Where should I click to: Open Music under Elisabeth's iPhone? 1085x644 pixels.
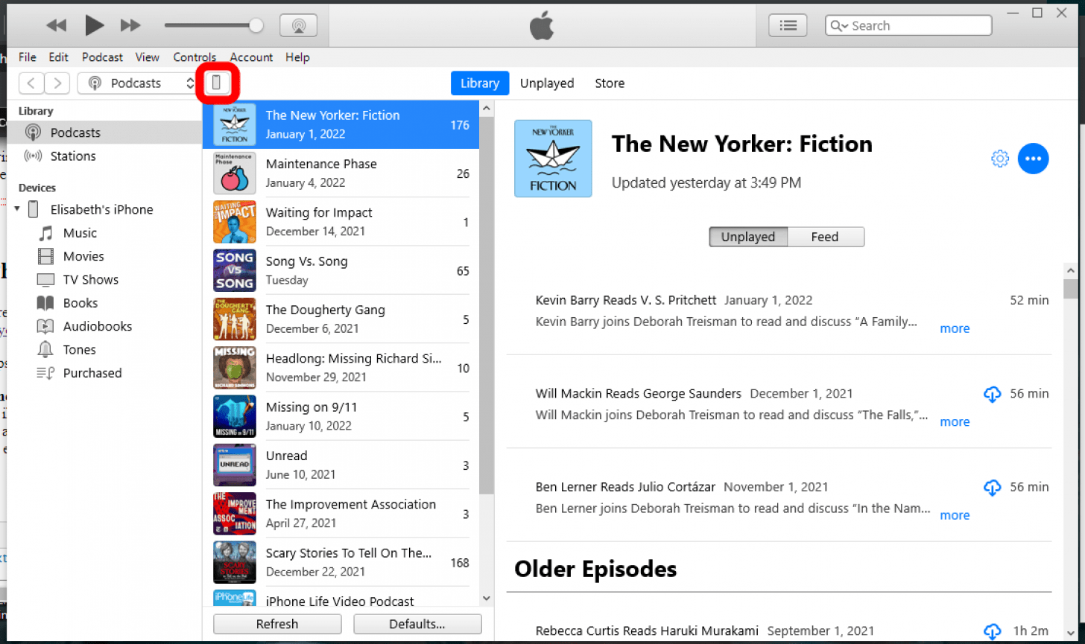click(x=80, y=233)
